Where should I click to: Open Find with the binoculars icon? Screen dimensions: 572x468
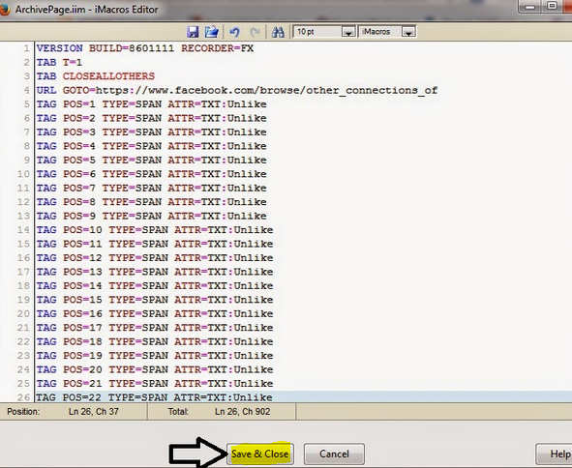point(278,32)
